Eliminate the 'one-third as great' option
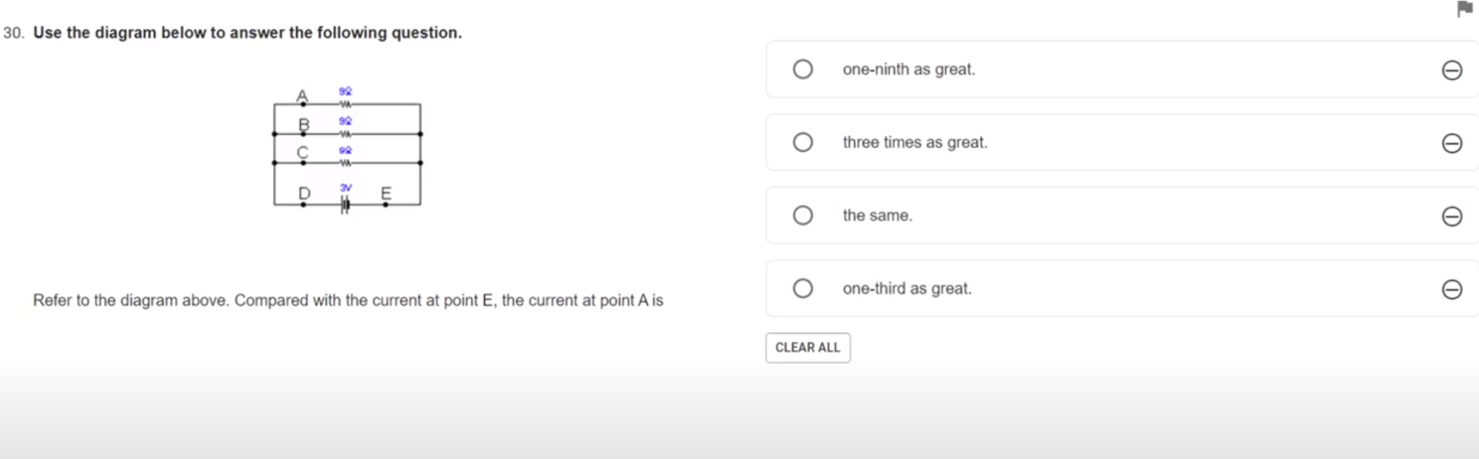The image size is (1479, 459). click(1452, 289)
